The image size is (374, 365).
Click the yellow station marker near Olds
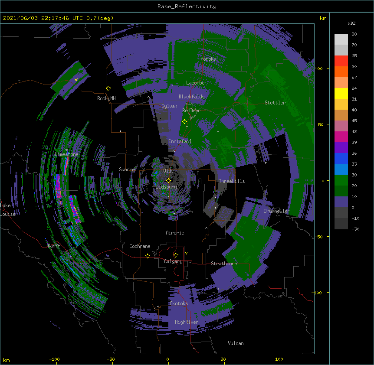(168, 180)
